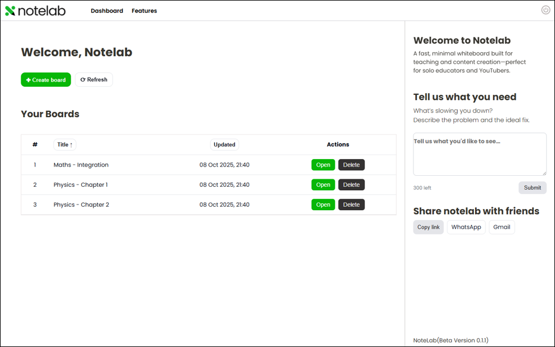The width and height of the screenshot is (555, 347).
Task: Go to the Features page
Action: coord(144,11)
